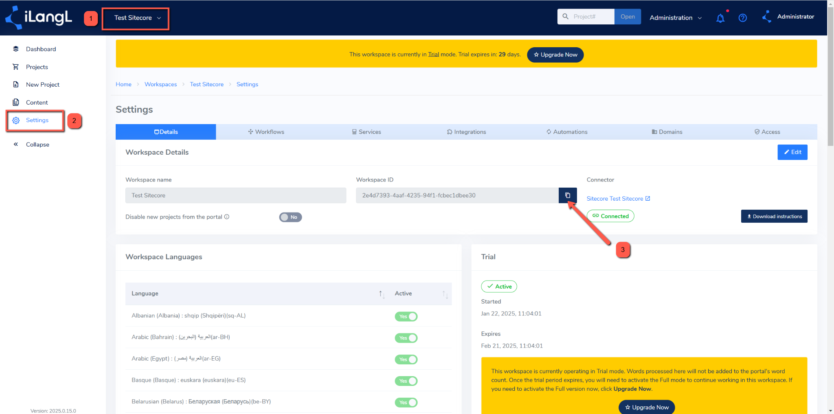Viewport: 834px width, 414px height.
Task: Click the Connected status badge
Action: tap(610, 216)
